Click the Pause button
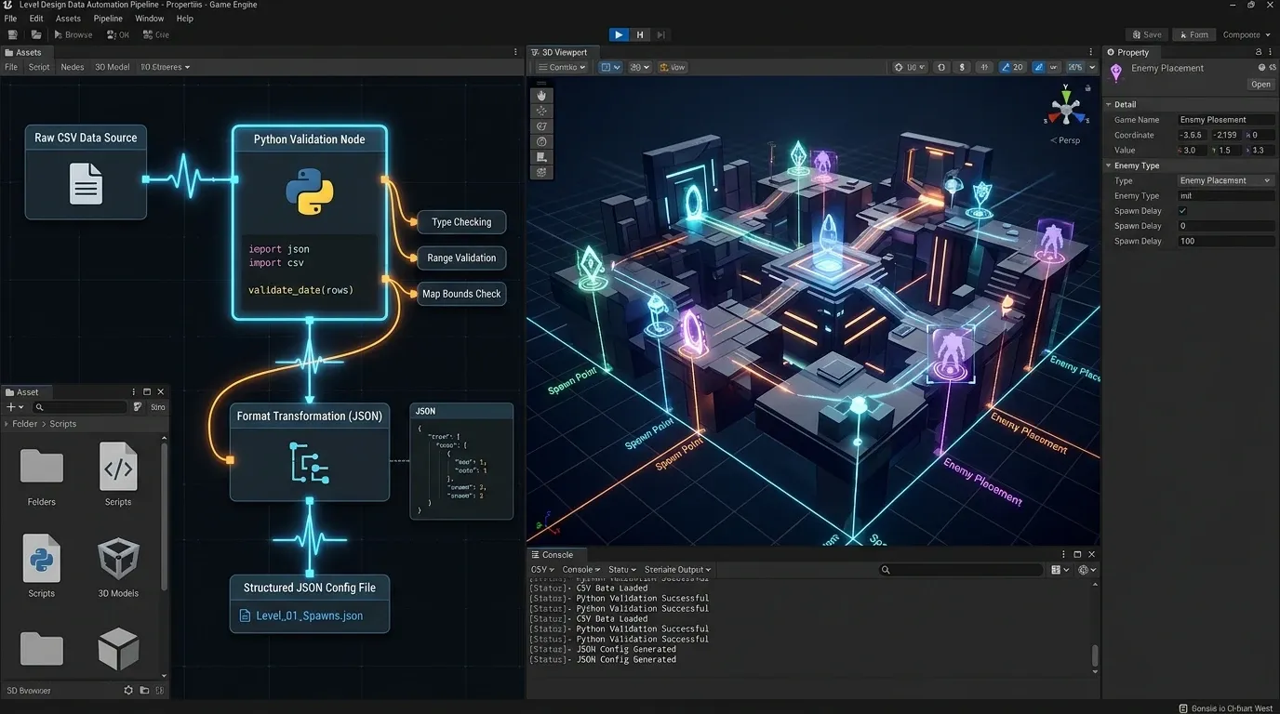The image size is (1280, 714). coord(640,35)
